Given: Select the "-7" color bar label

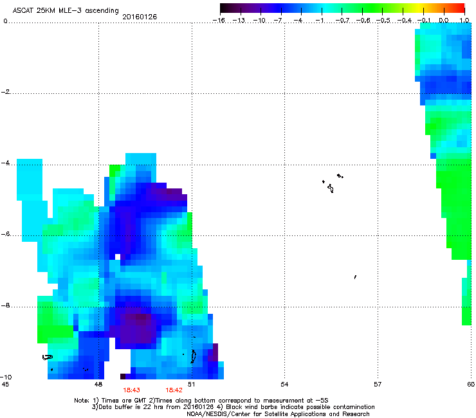Looking at the screenshot, I should point(278,21).
